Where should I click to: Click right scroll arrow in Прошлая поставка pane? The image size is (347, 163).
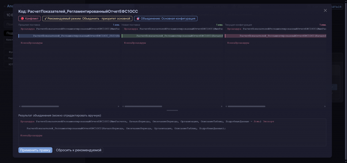click(119, 107)
